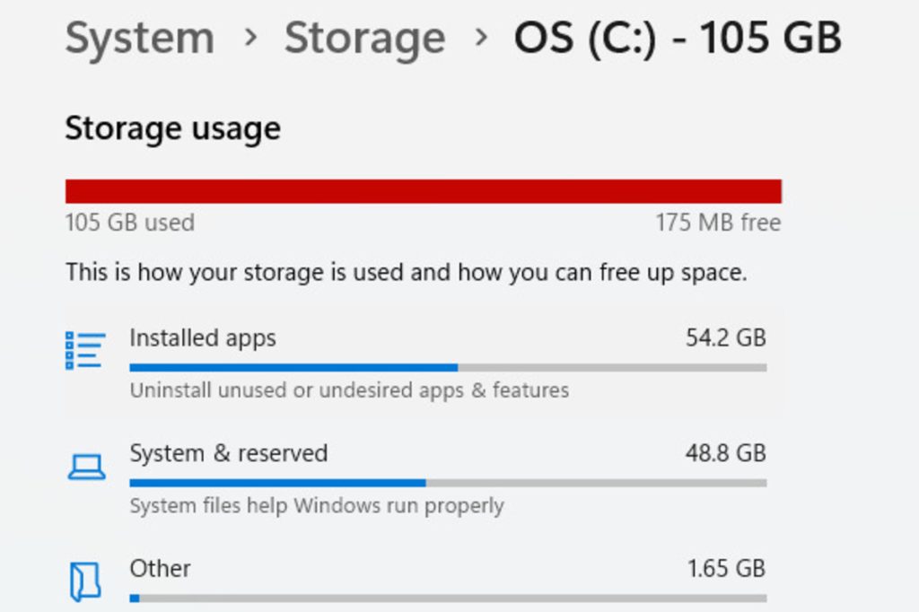This screenshot has width=919, height=612.
Task: Go back to the System breadcrumb
Action: tap(140, 38)
